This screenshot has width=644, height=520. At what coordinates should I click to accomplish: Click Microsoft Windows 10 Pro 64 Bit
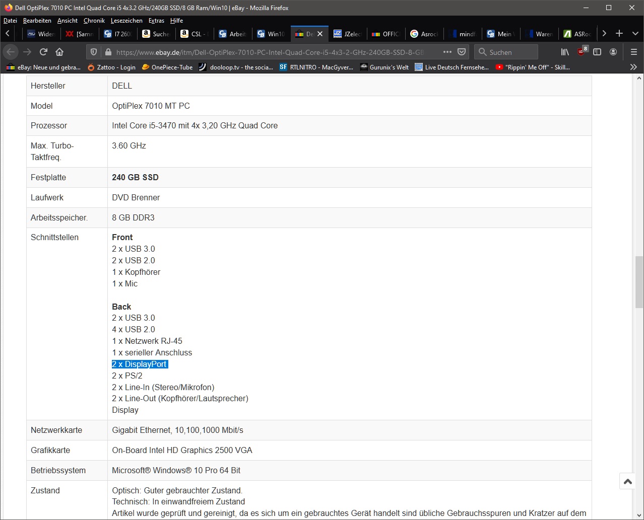(176, 470)
